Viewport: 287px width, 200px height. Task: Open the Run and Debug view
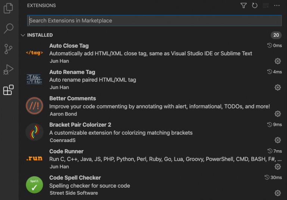[8, 70]
